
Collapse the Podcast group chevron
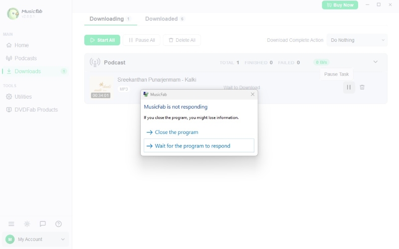(376, 62)
